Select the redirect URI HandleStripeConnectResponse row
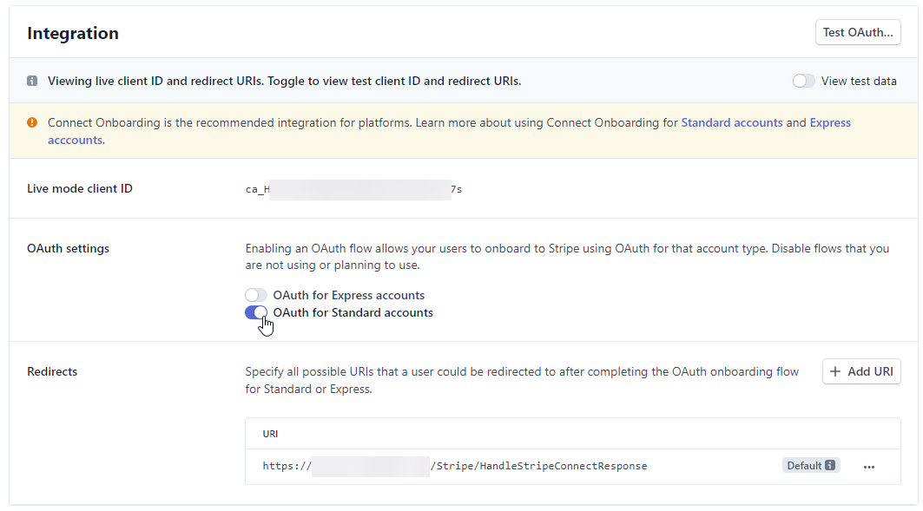The height and width of the screenshot is (511, 923). click(573, 466)
